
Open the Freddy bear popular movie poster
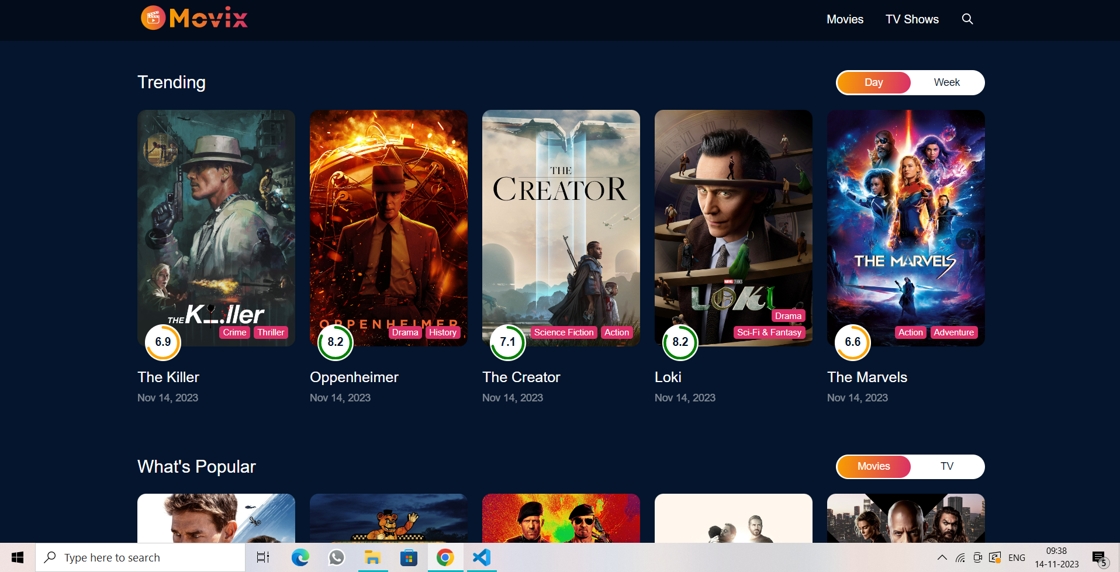389,518
